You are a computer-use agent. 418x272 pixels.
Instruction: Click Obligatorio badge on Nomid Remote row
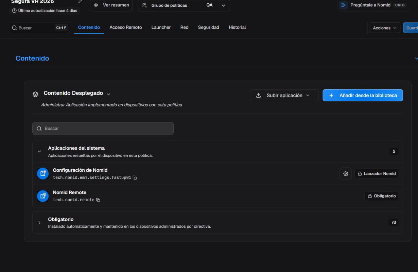[382, 196]
